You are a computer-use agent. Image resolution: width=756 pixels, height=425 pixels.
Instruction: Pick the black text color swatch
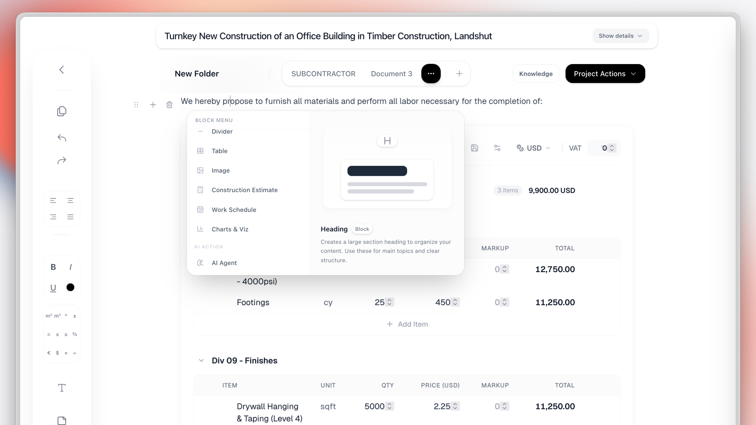(70, 287)
